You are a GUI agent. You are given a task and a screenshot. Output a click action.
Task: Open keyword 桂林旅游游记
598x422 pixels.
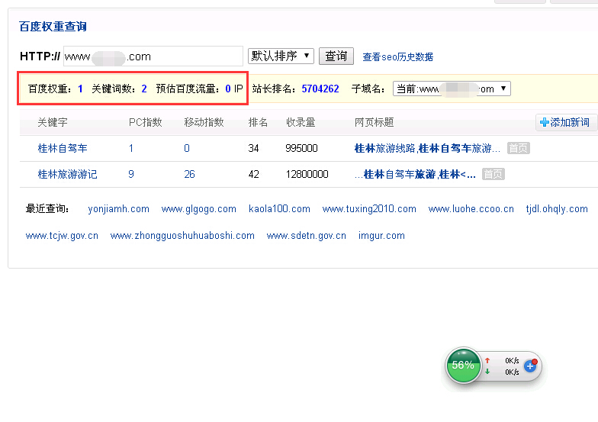click(67, 174)
